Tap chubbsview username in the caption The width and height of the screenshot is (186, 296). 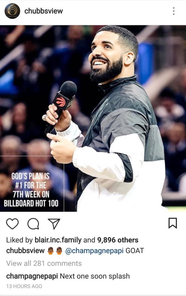point(25,251)
